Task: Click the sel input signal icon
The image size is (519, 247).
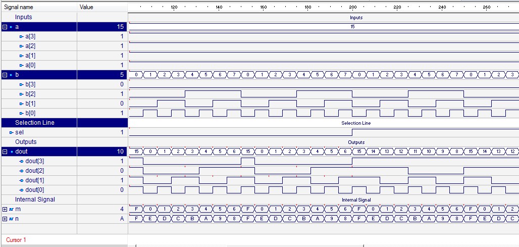Action: [x=12, y=132]
